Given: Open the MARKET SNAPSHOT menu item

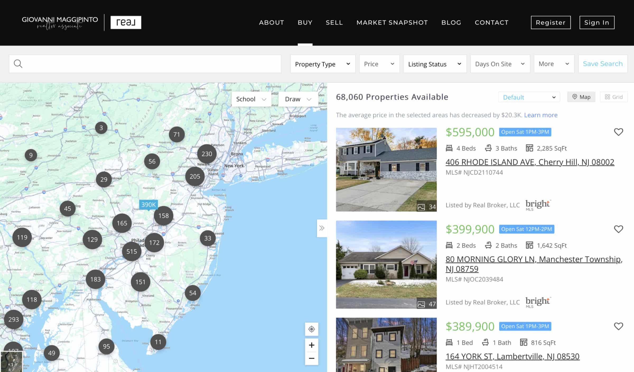Looking at the screenshot, I should [x=392, y=22].
